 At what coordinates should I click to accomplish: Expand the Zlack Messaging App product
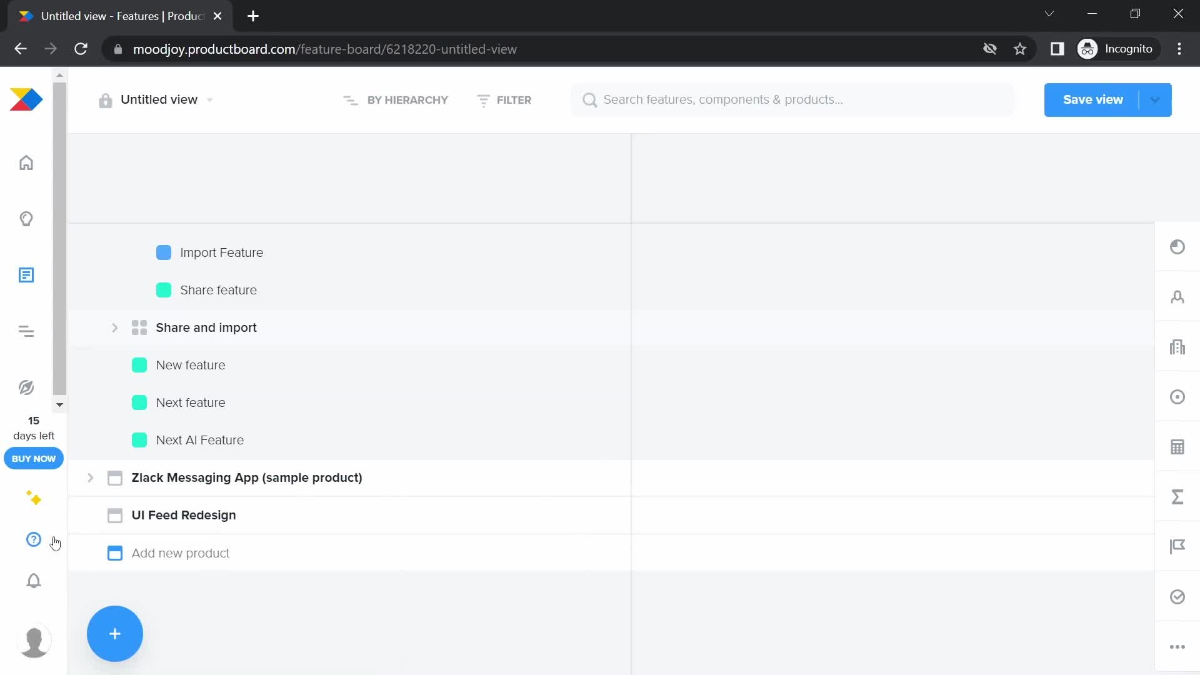90,477
